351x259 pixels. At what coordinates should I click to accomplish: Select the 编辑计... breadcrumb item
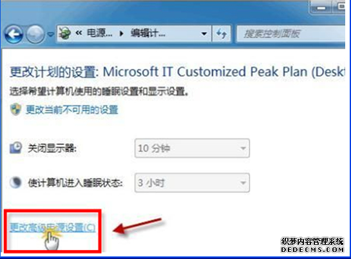[148, 34]
